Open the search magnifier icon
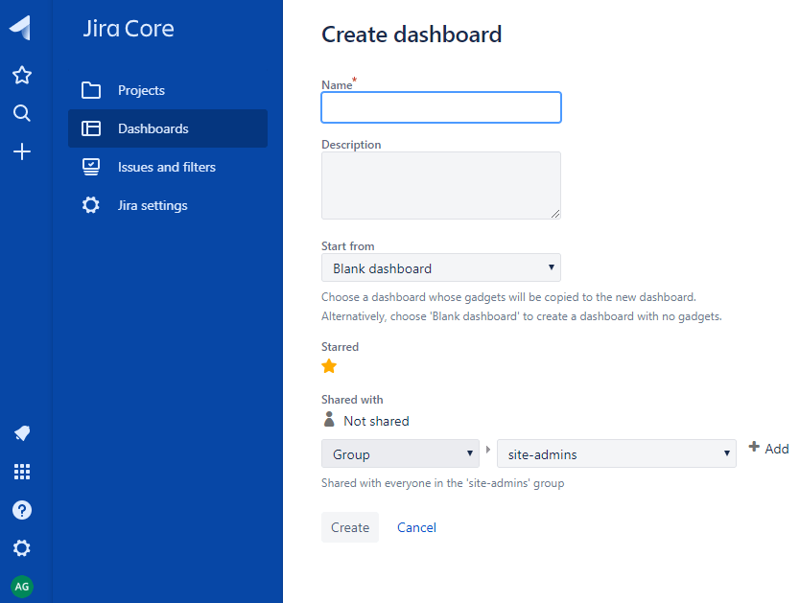 [21, 113]
